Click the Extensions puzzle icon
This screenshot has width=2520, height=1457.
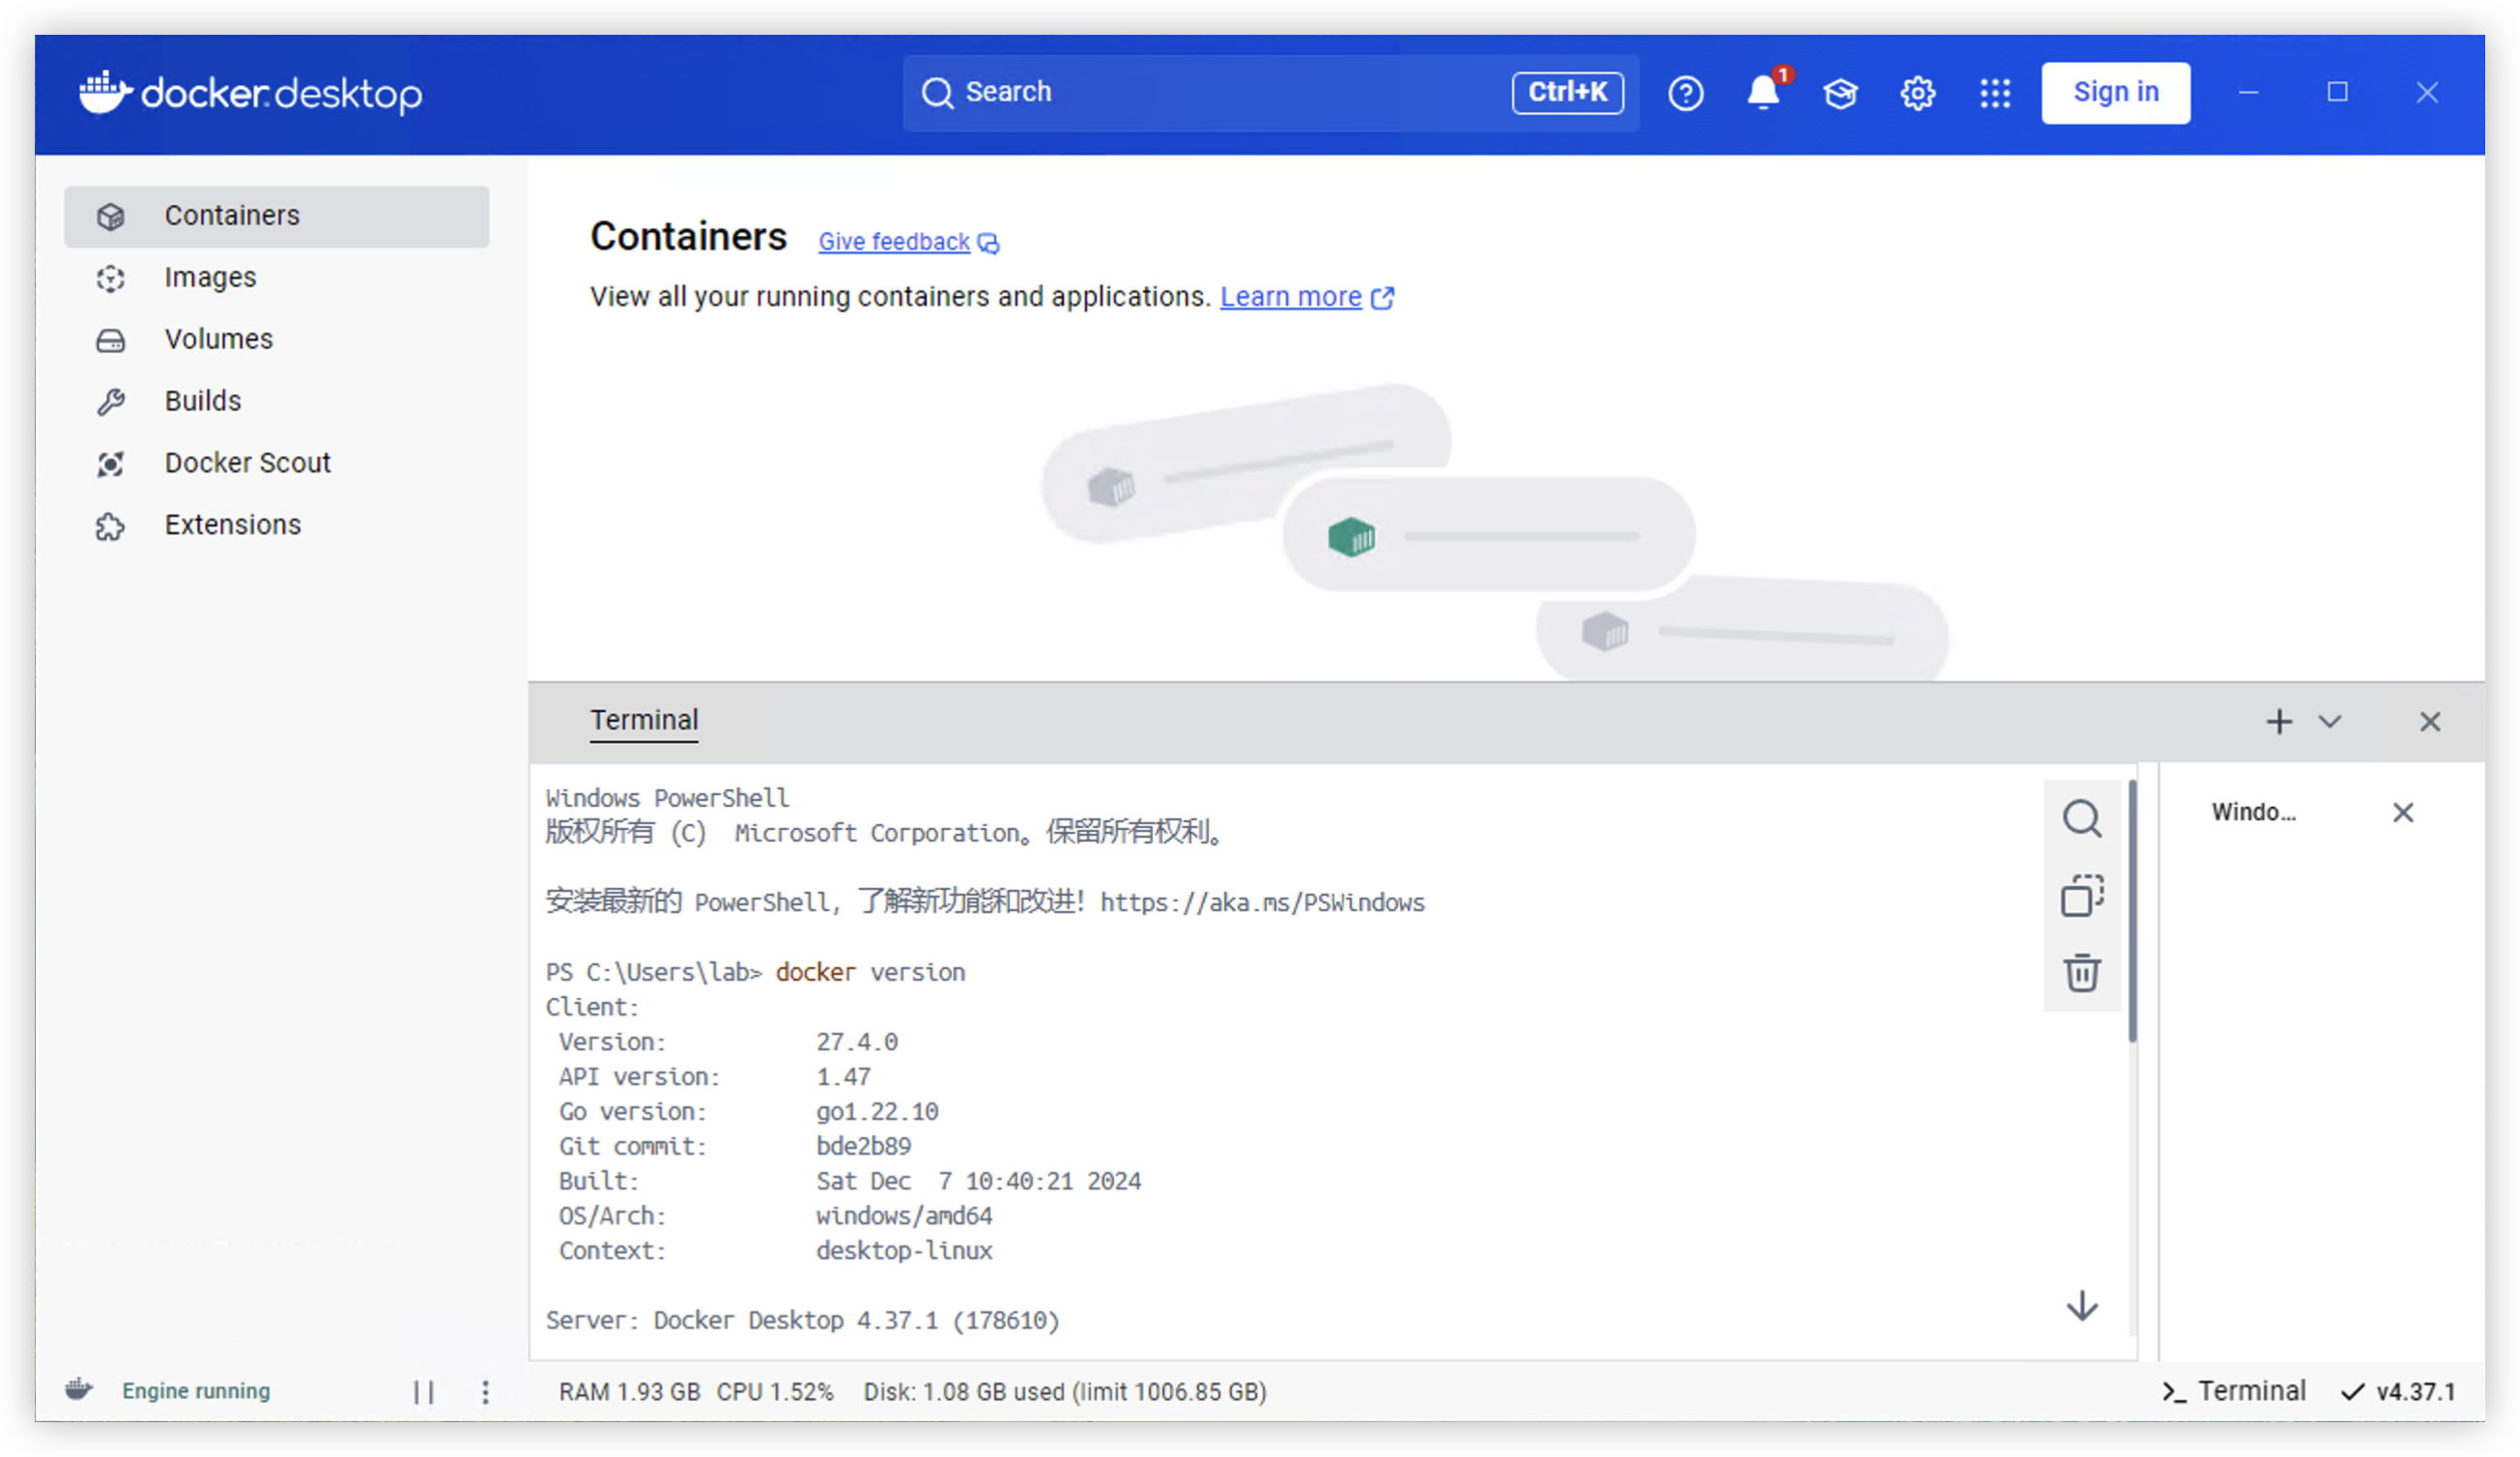coord(111,526)
